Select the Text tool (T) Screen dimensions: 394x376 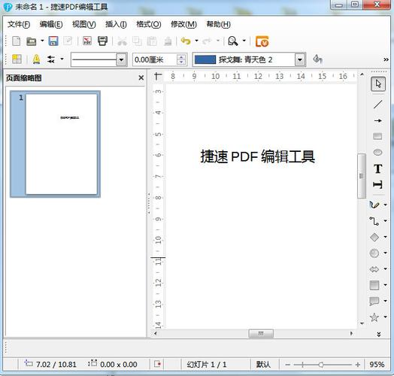378,168
